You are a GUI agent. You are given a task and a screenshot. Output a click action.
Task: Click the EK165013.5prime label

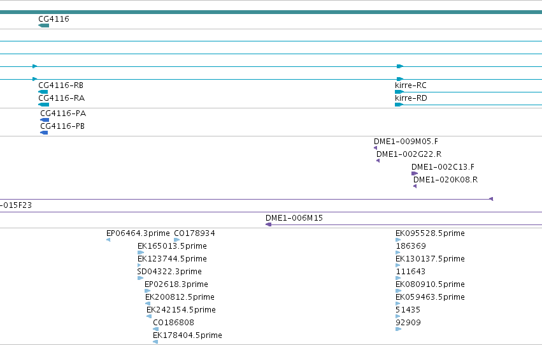[x=172, y=246]
